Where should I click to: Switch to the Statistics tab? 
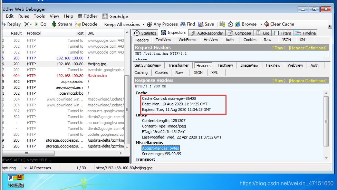coord(145,33)
